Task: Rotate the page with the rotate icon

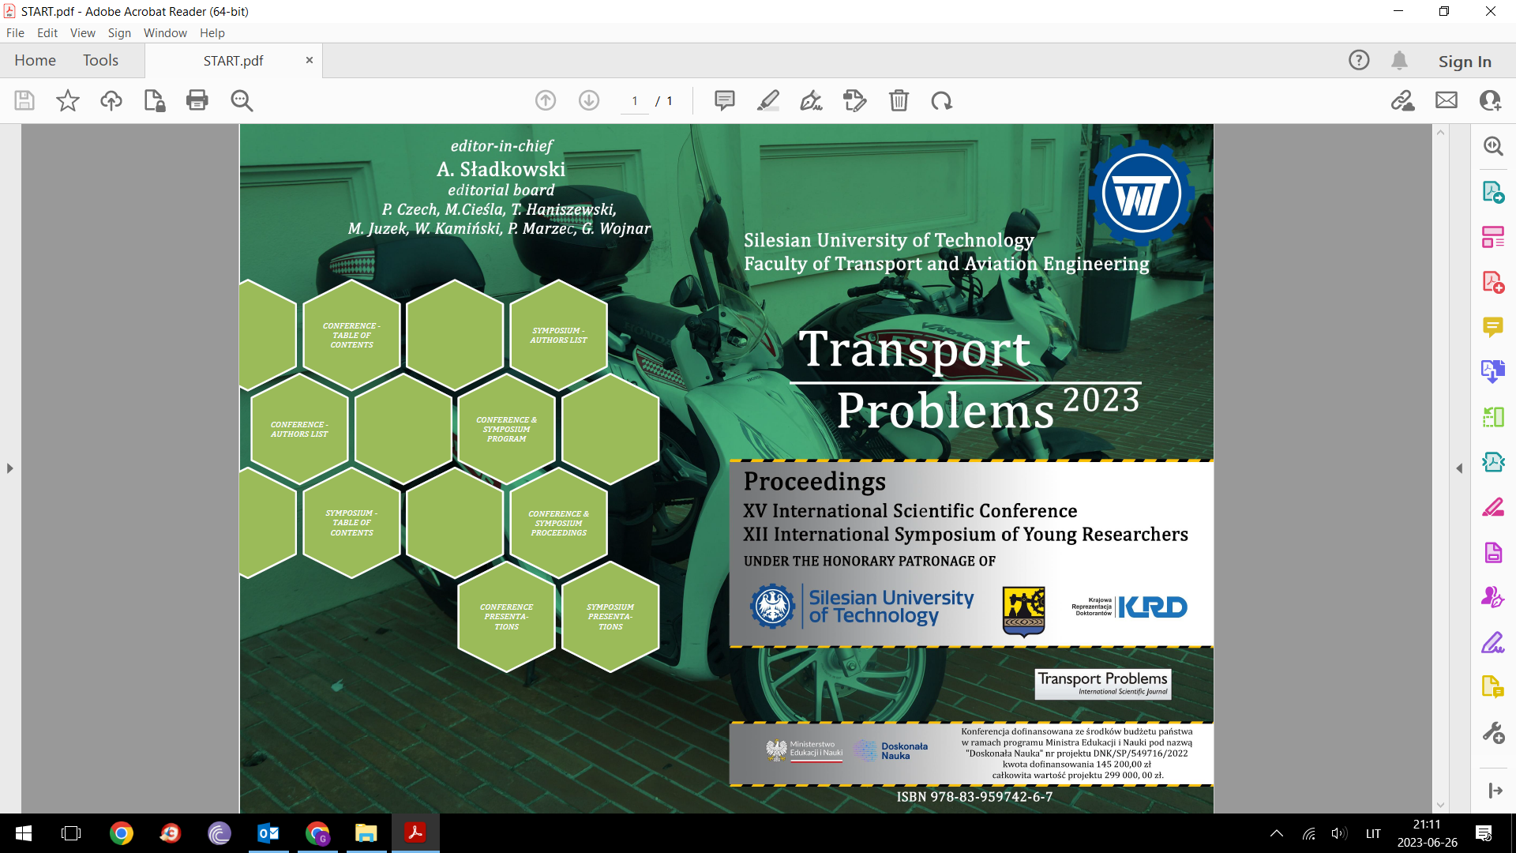Action: (942, 100)
